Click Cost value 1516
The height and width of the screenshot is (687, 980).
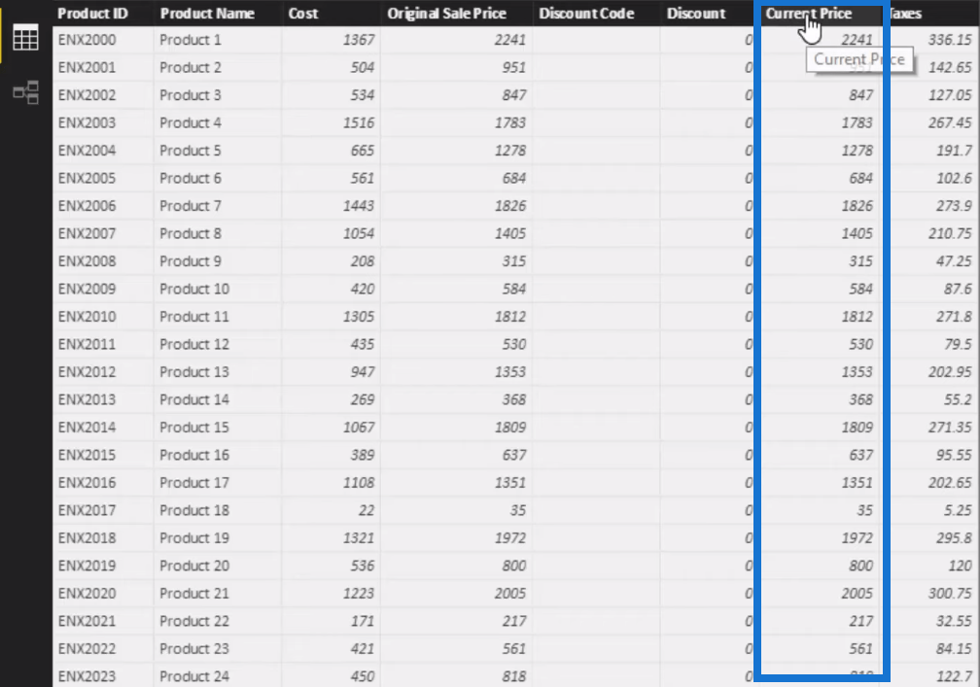coord(359,122)
